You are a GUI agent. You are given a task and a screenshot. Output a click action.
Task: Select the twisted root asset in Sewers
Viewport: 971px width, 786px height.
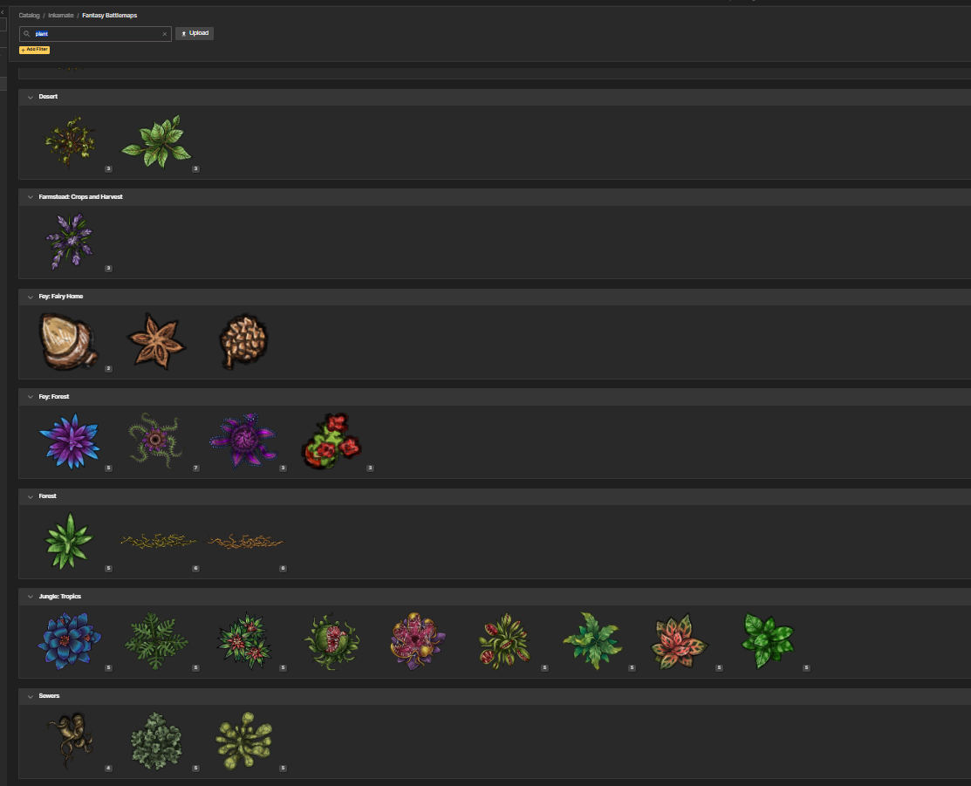point(72,741)
